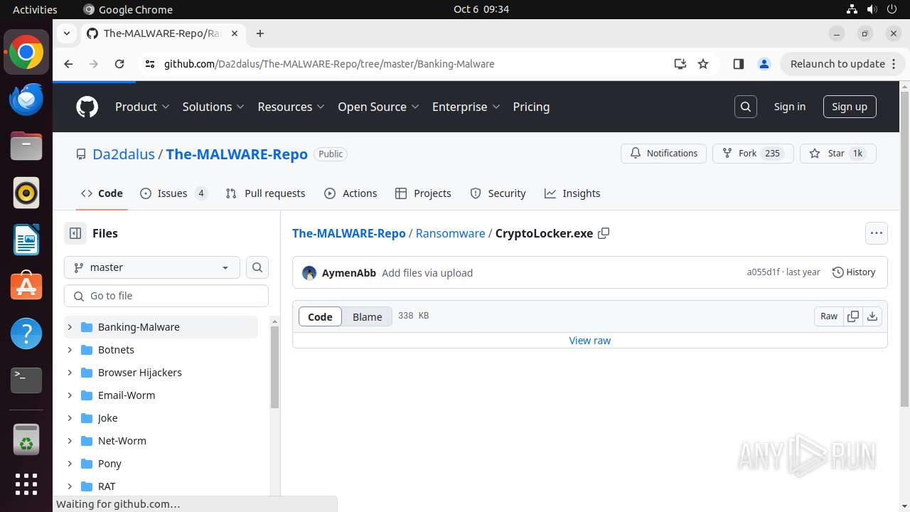Screen dimensions: 910x512
Task: Toggle Chrome side panel icon
Action: coord(739,64)
